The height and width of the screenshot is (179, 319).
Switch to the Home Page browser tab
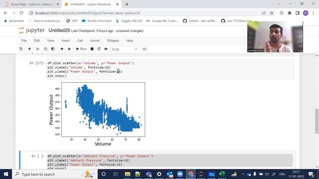point(31,4)
